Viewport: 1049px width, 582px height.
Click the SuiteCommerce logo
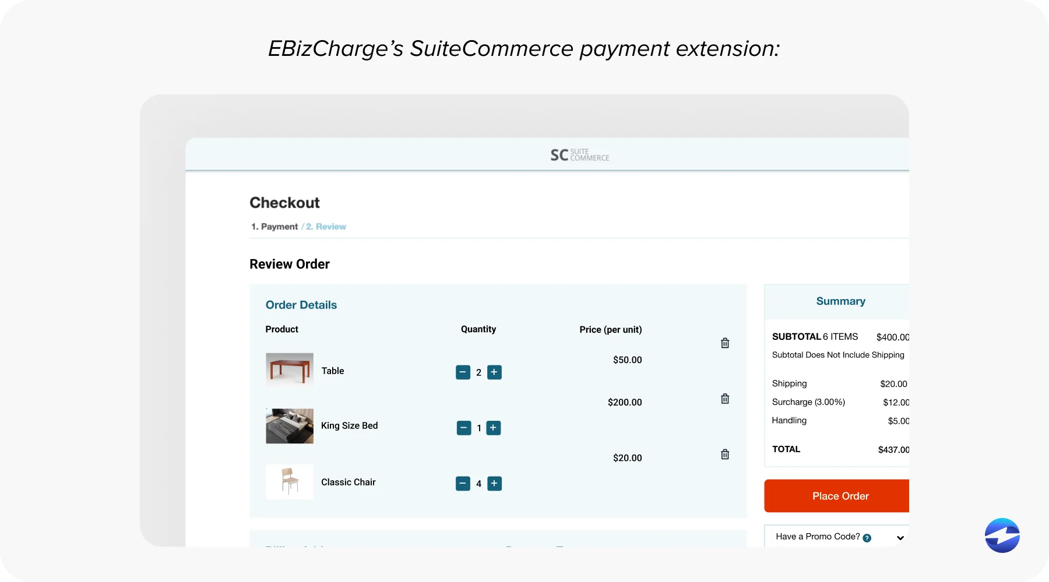click(x=580, y=155)
